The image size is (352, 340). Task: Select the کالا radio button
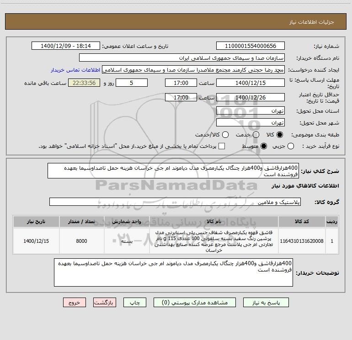(280, 135)
